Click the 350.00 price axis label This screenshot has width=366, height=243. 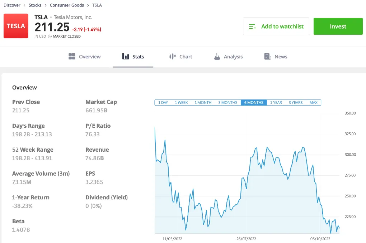click(x=350, y=113)
